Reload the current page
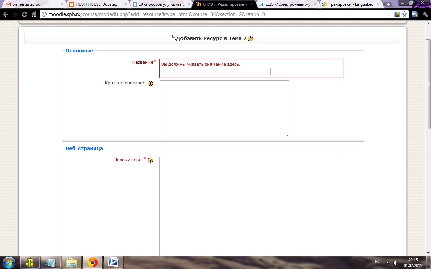 [25, 14]
